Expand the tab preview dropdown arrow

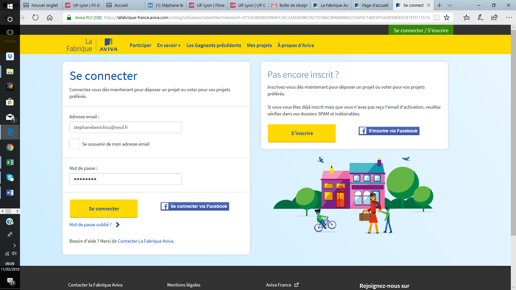coord(450,5)
